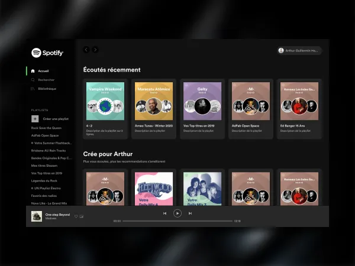
Task: Open Bibliothèque in sidebar
Action: [x=47, y=89]
